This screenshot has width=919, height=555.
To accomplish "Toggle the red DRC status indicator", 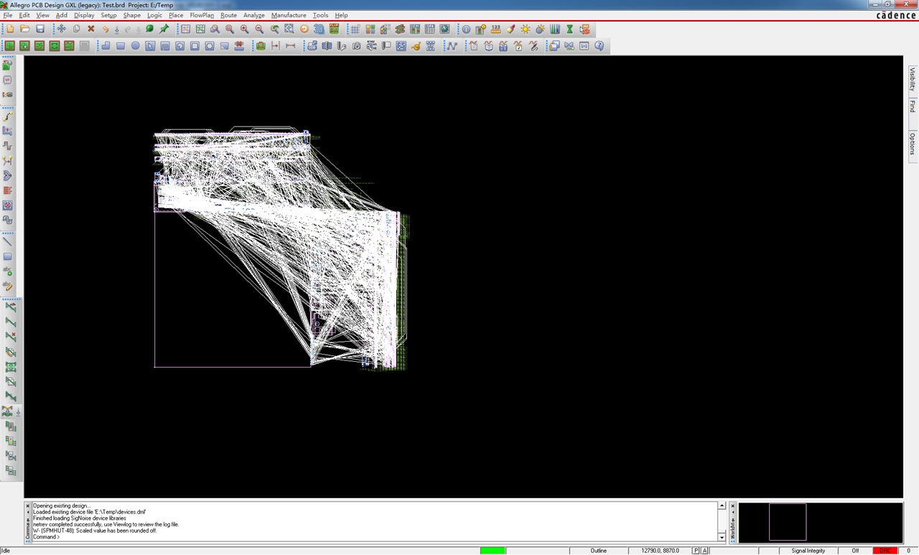I will (x=885, y=551).
